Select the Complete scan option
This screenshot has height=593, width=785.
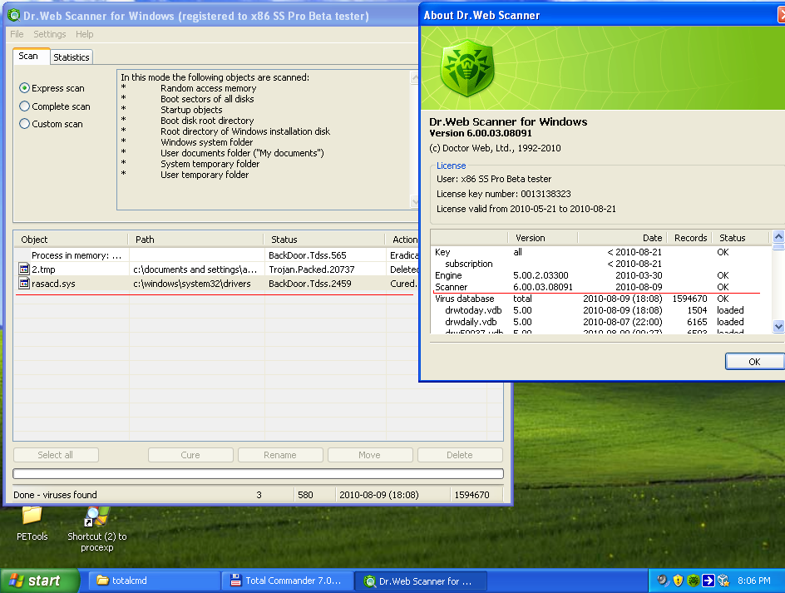[55, 106]
